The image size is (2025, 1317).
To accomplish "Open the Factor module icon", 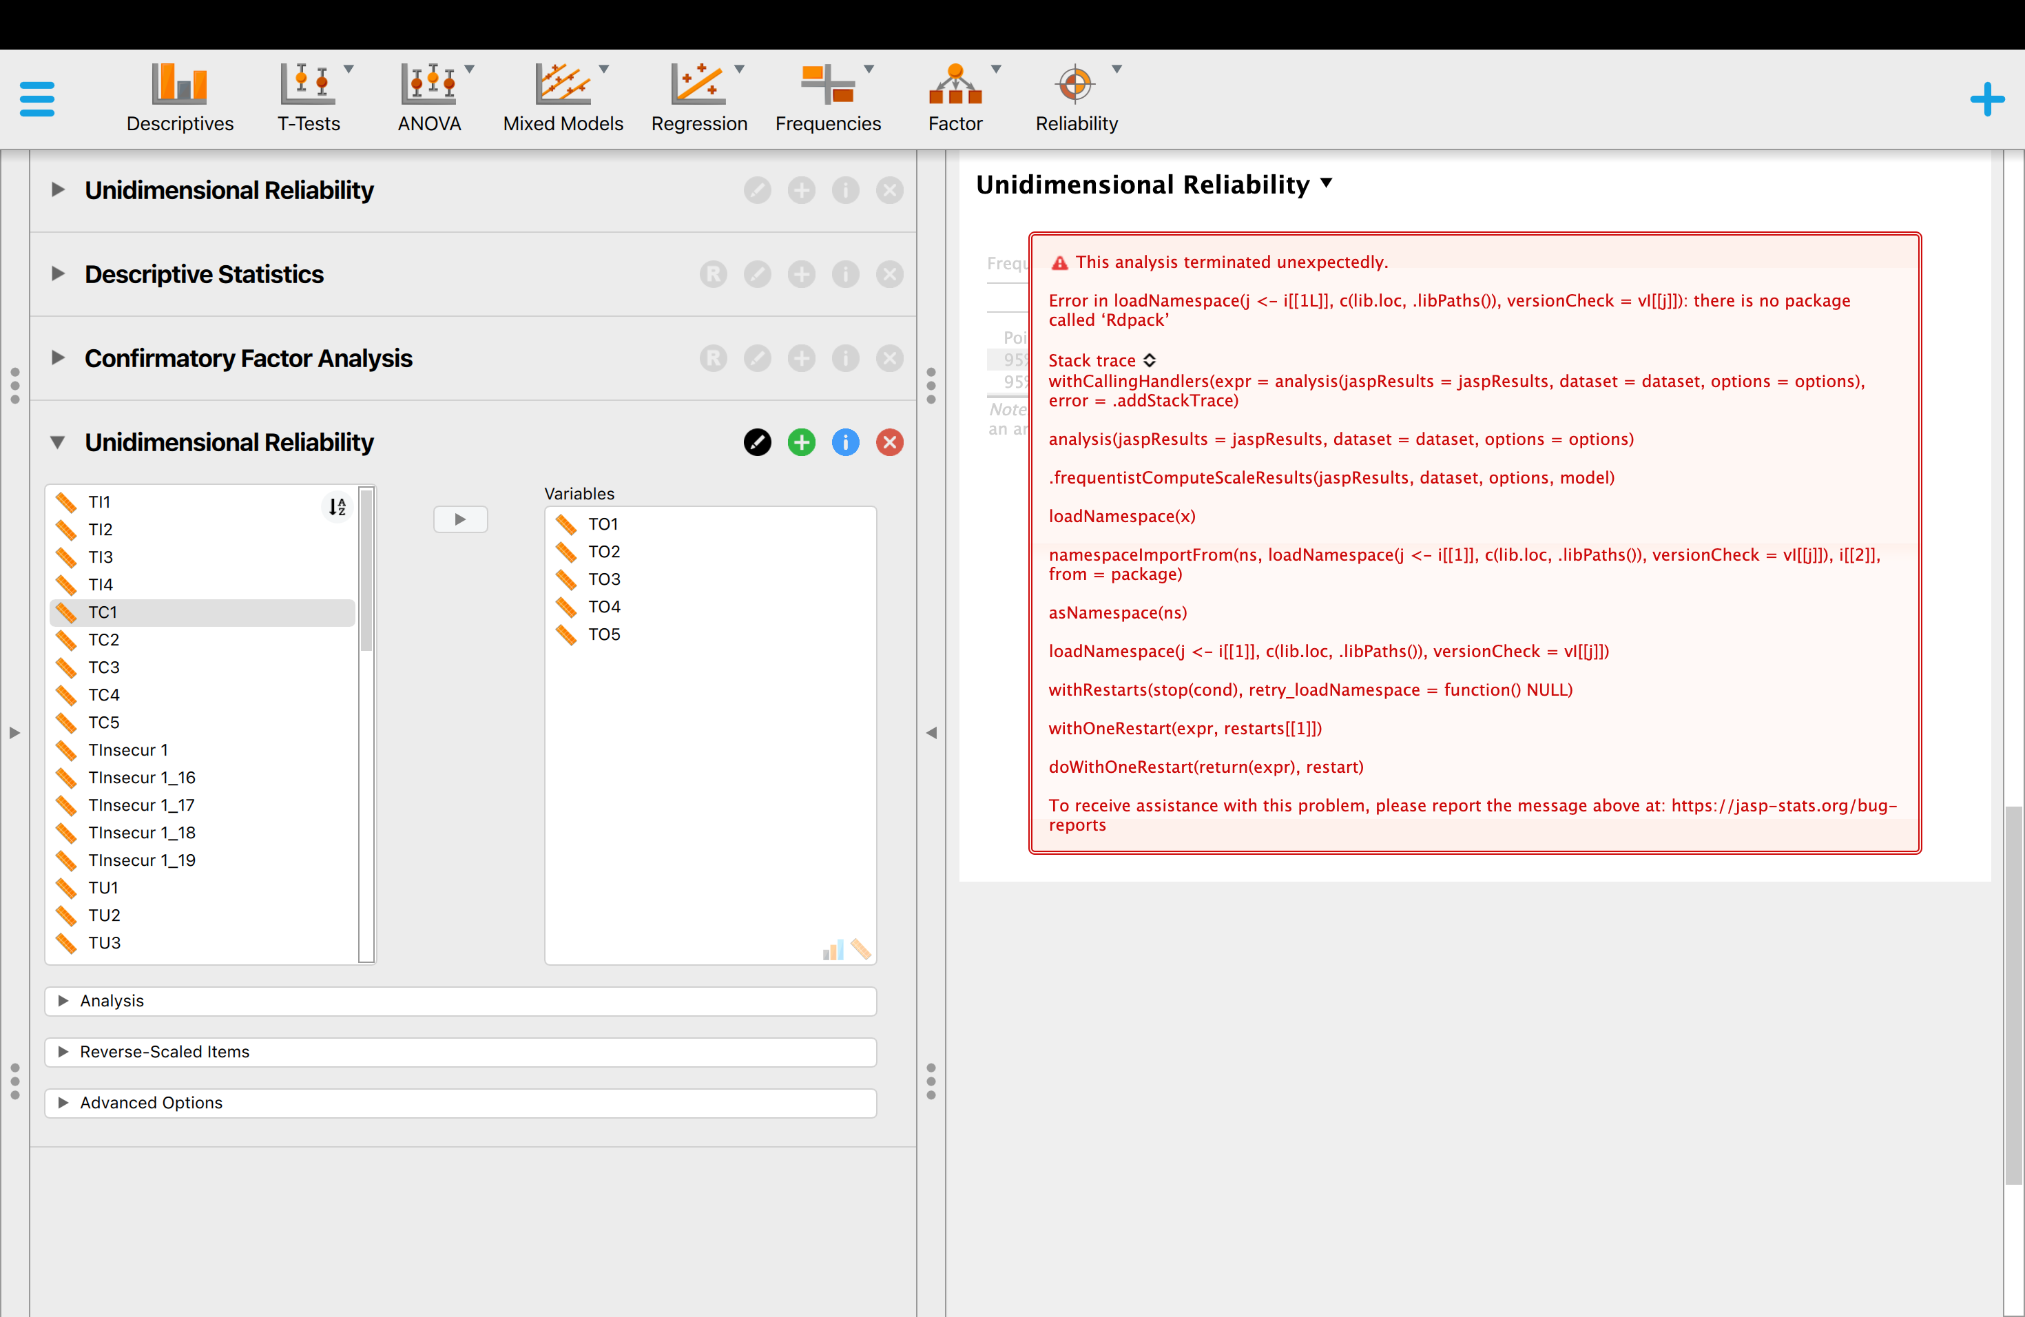I will point(955,85).
